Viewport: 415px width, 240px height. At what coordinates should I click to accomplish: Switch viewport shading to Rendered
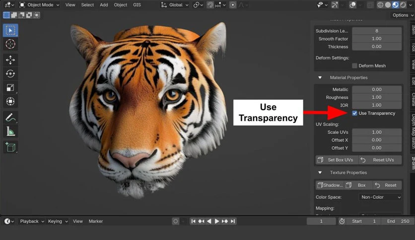click(403, 5)
